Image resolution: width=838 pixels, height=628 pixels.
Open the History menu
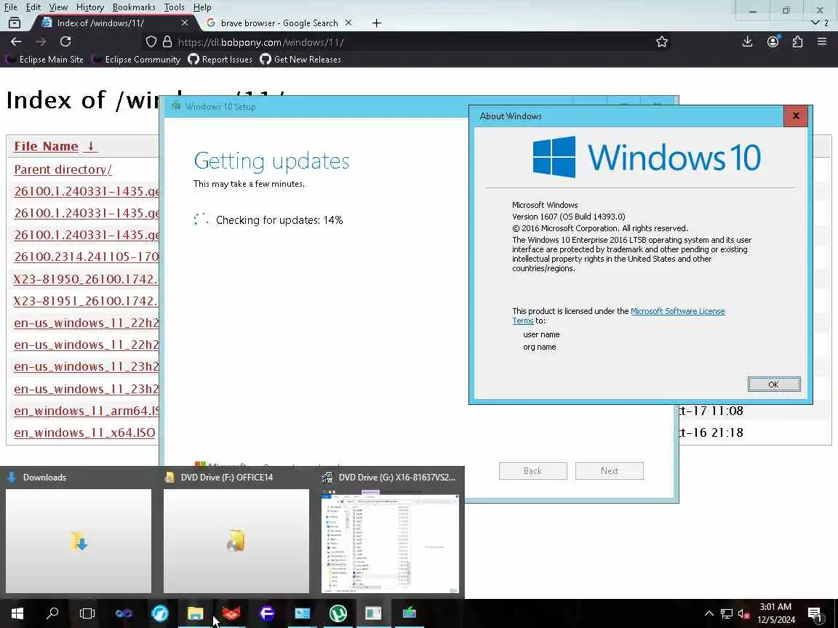point(89,7)
